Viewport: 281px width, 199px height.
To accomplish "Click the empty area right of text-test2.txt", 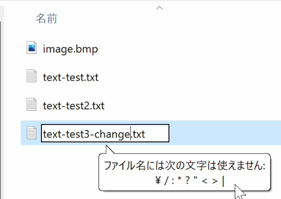I will 193,106.
